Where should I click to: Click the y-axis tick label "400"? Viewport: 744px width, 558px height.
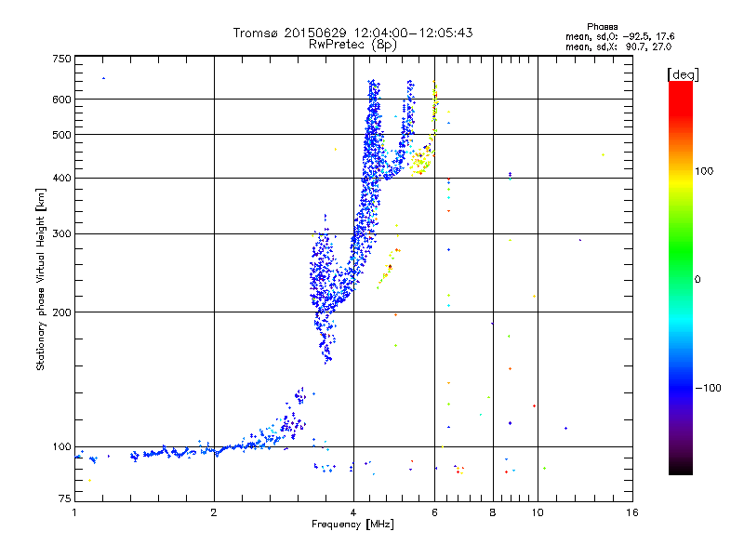[x=62, y=179]
